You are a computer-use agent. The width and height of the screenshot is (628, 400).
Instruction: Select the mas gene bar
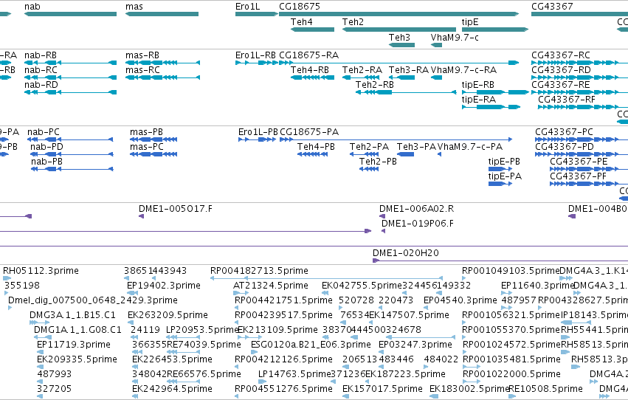(162, 14)
